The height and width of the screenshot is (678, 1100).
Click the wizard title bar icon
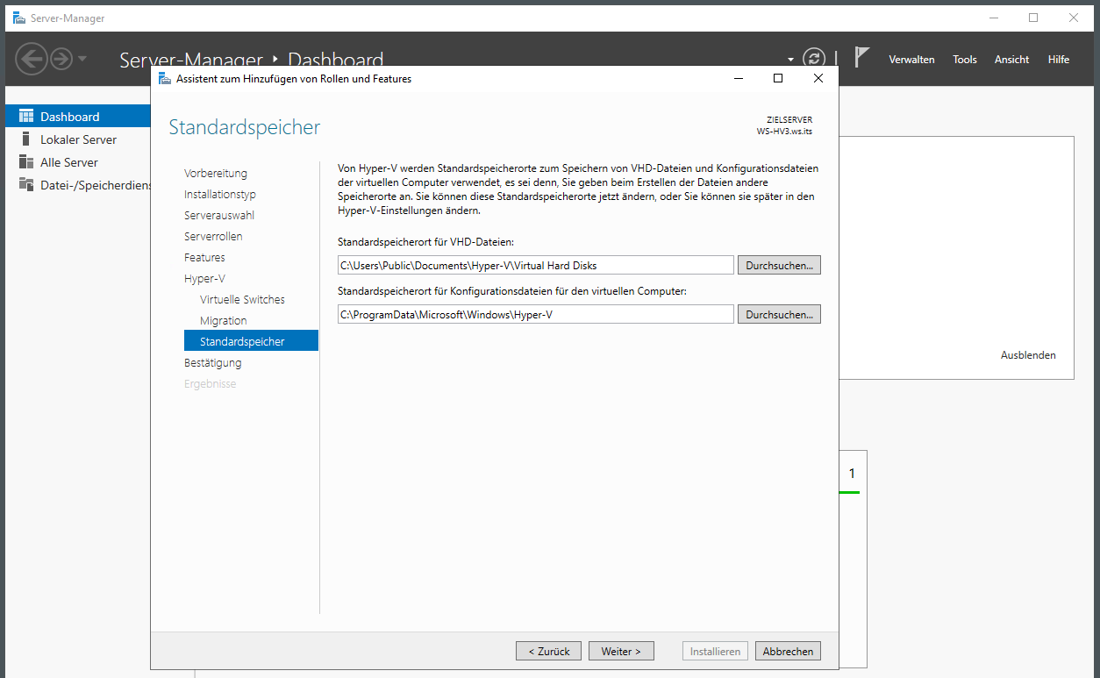pos(164,78)
